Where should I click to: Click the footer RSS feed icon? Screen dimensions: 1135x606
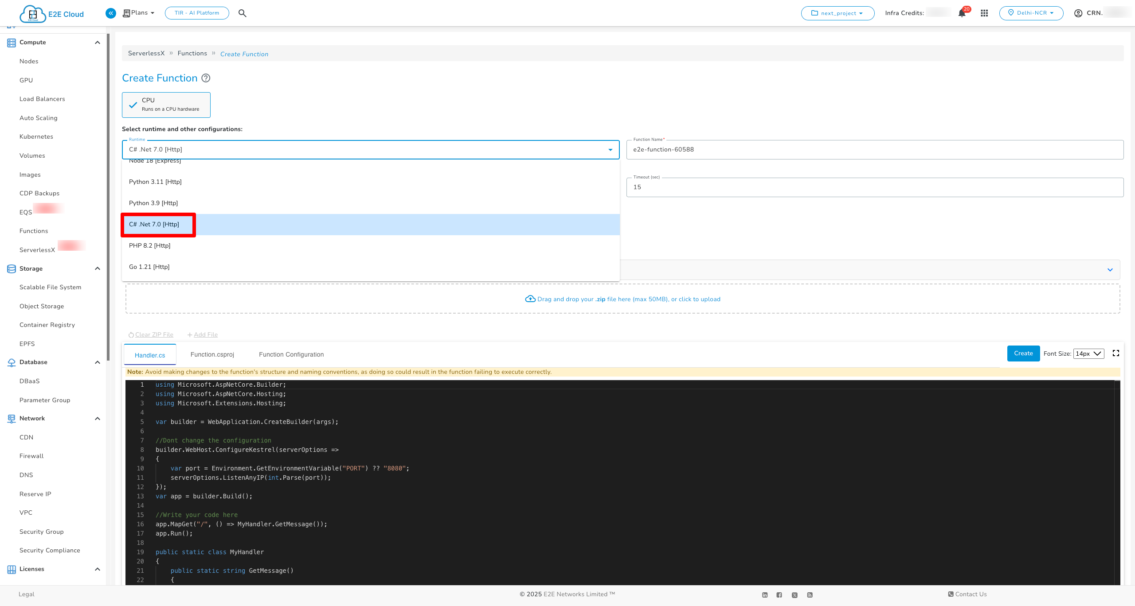click(x=810, y=595)
